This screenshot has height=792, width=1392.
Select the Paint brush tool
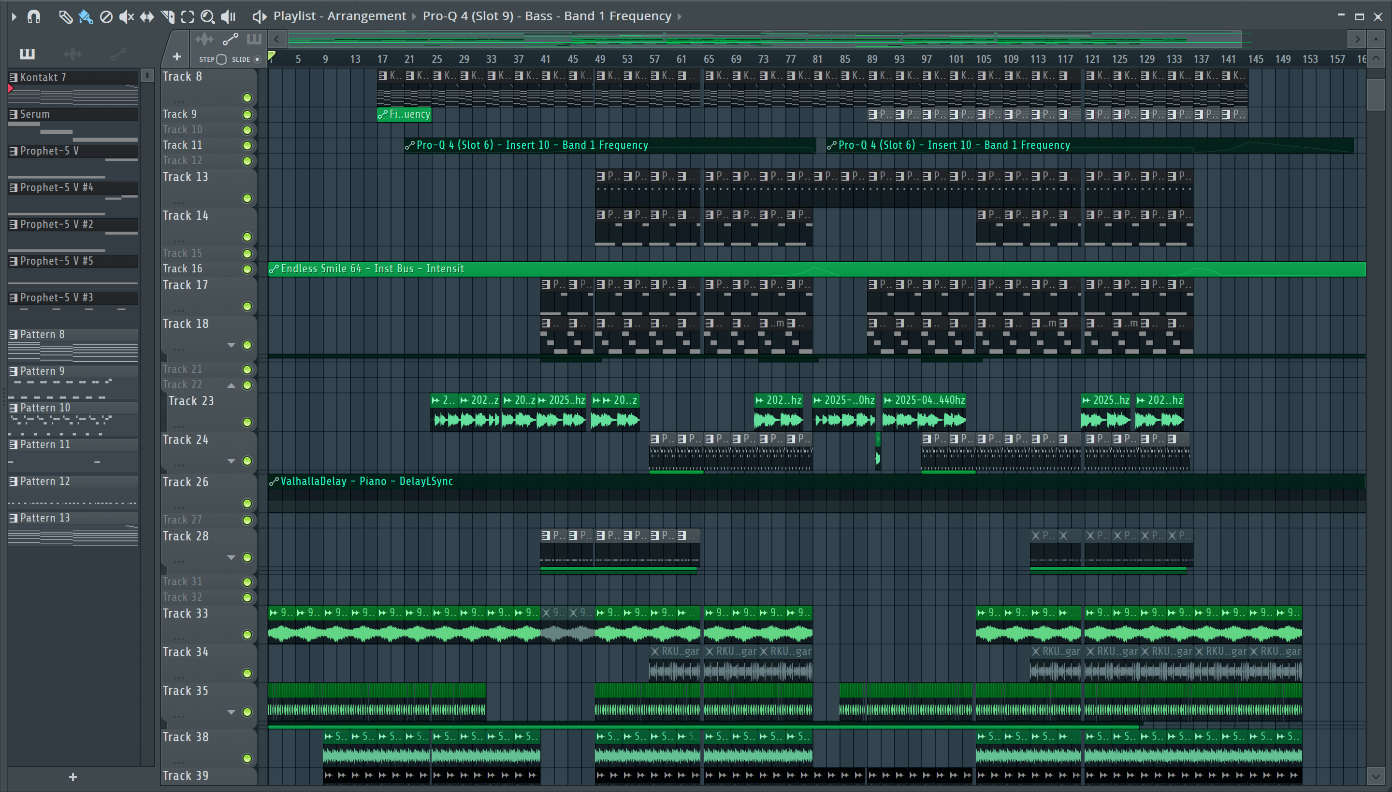[86, 17]
